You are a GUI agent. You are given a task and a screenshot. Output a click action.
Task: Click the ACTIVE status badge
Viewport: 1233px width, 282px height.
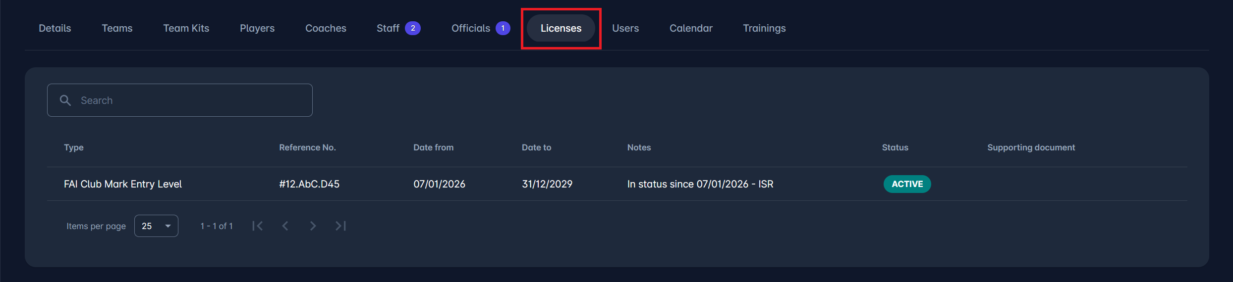pos(907,184)
